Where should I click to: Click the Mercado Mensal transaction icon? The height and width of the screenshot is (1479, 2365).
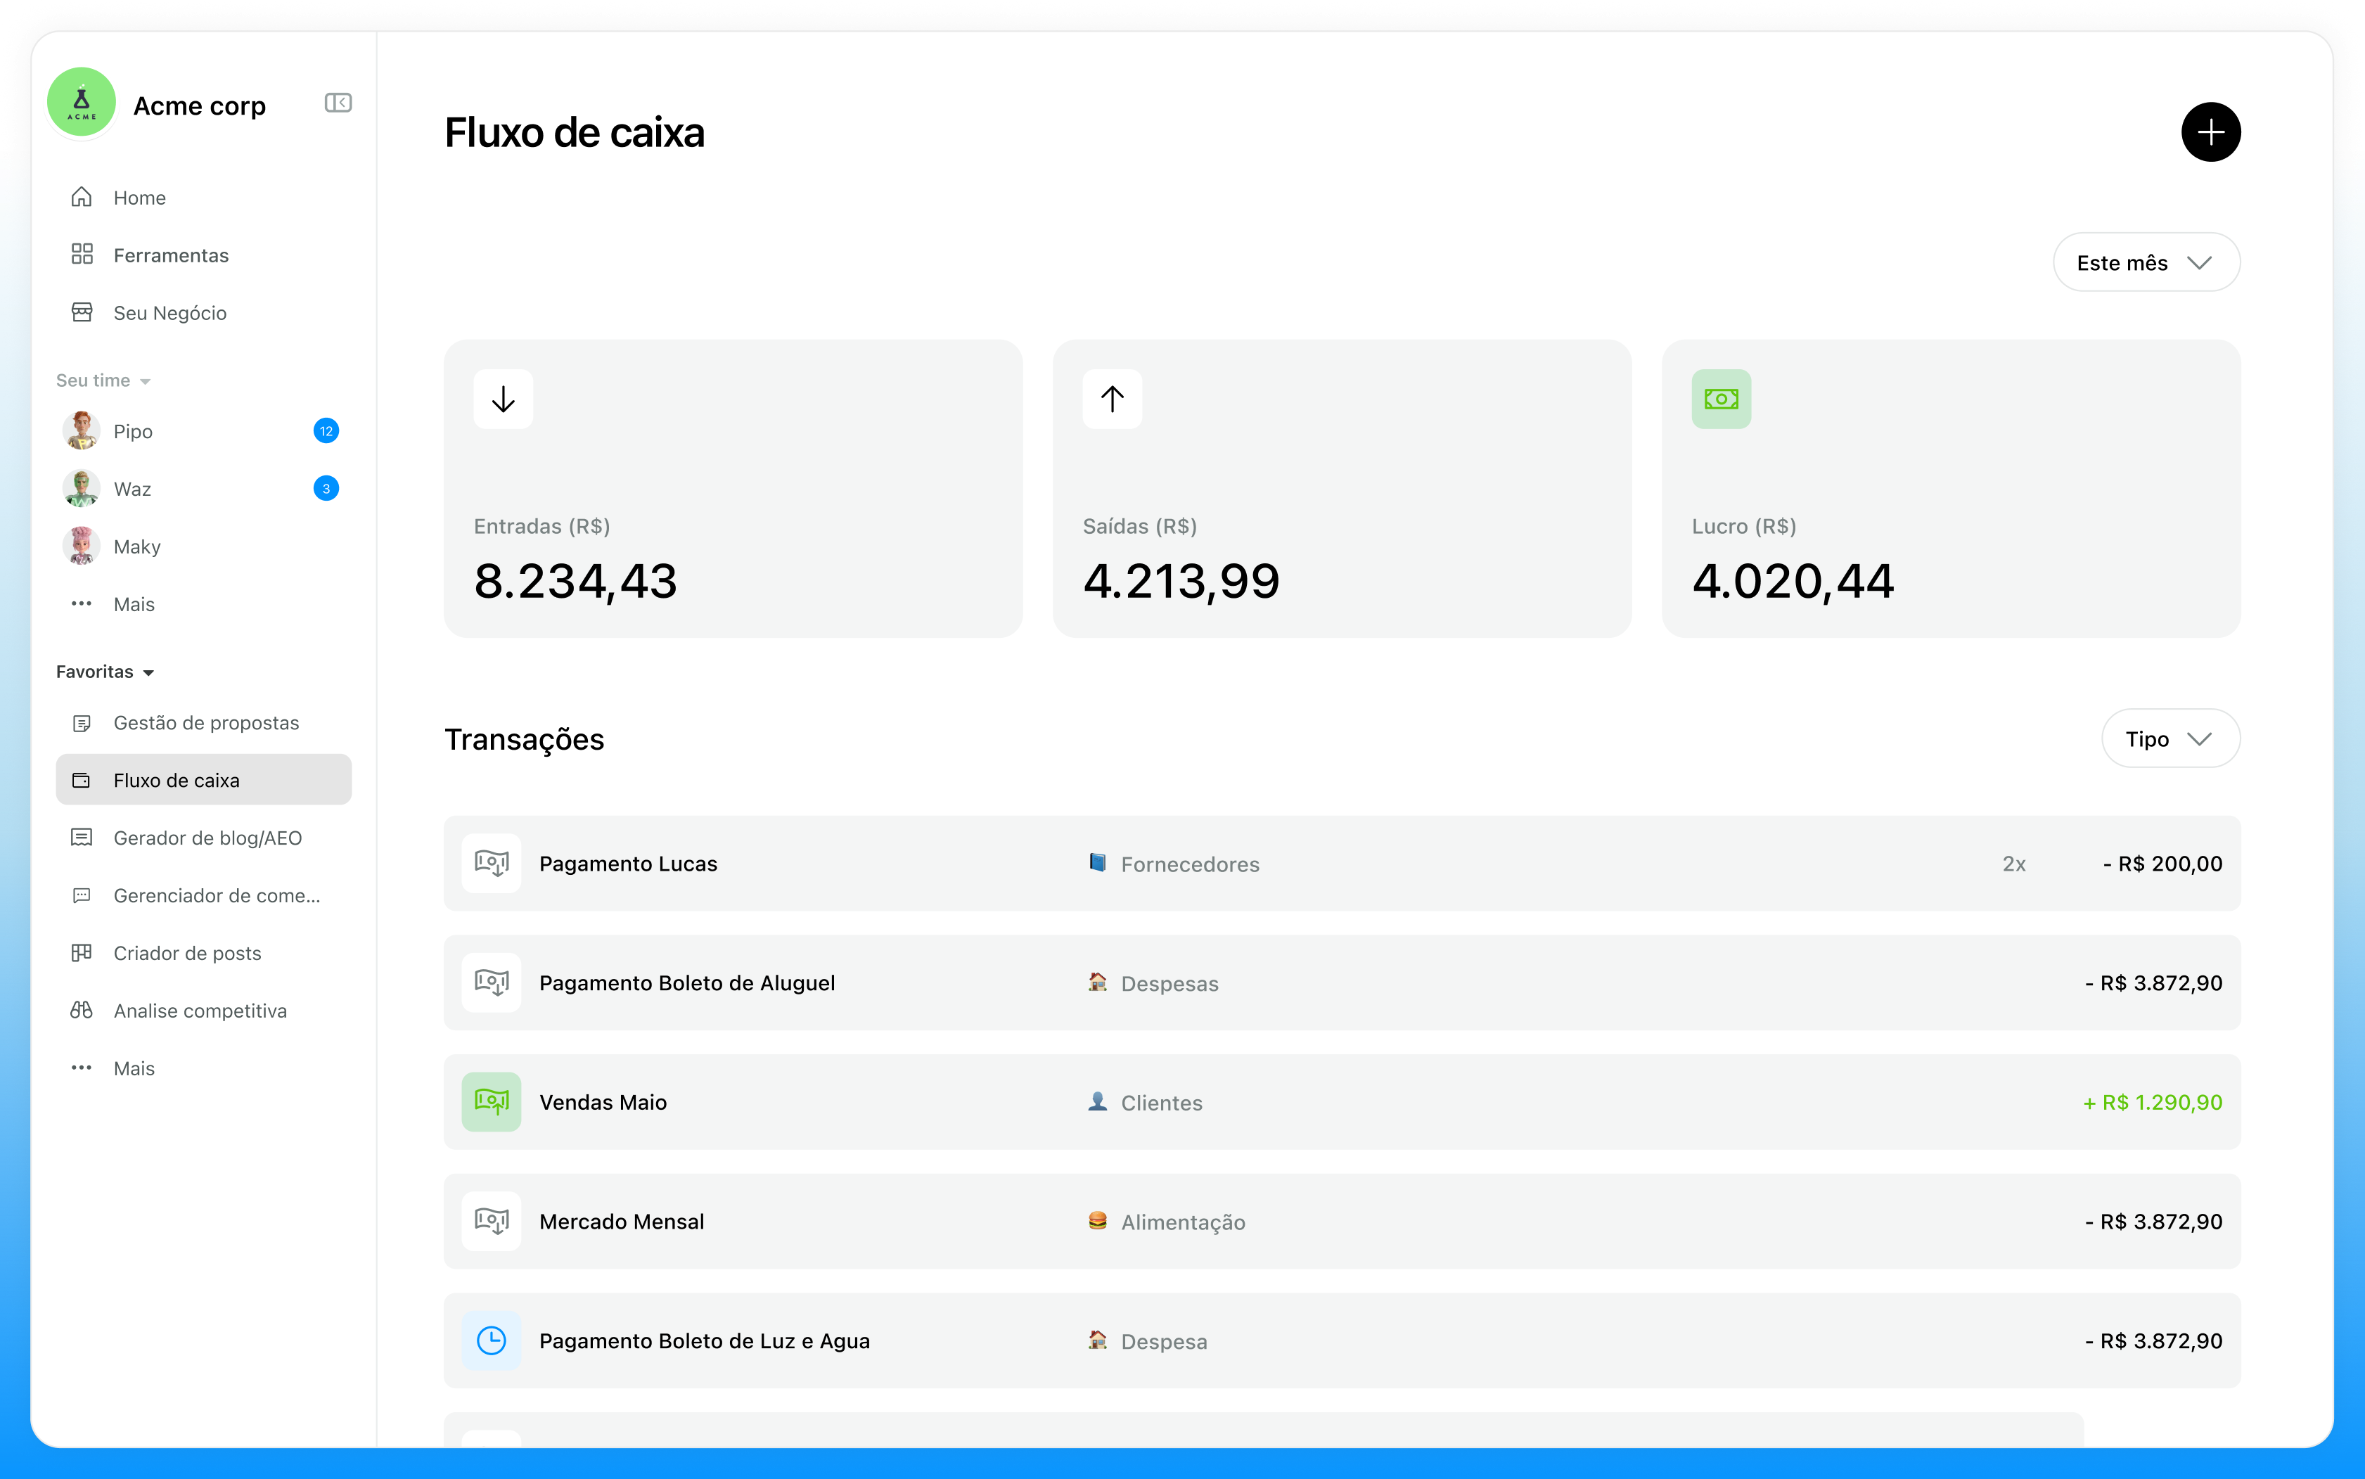click(491, 1222)
